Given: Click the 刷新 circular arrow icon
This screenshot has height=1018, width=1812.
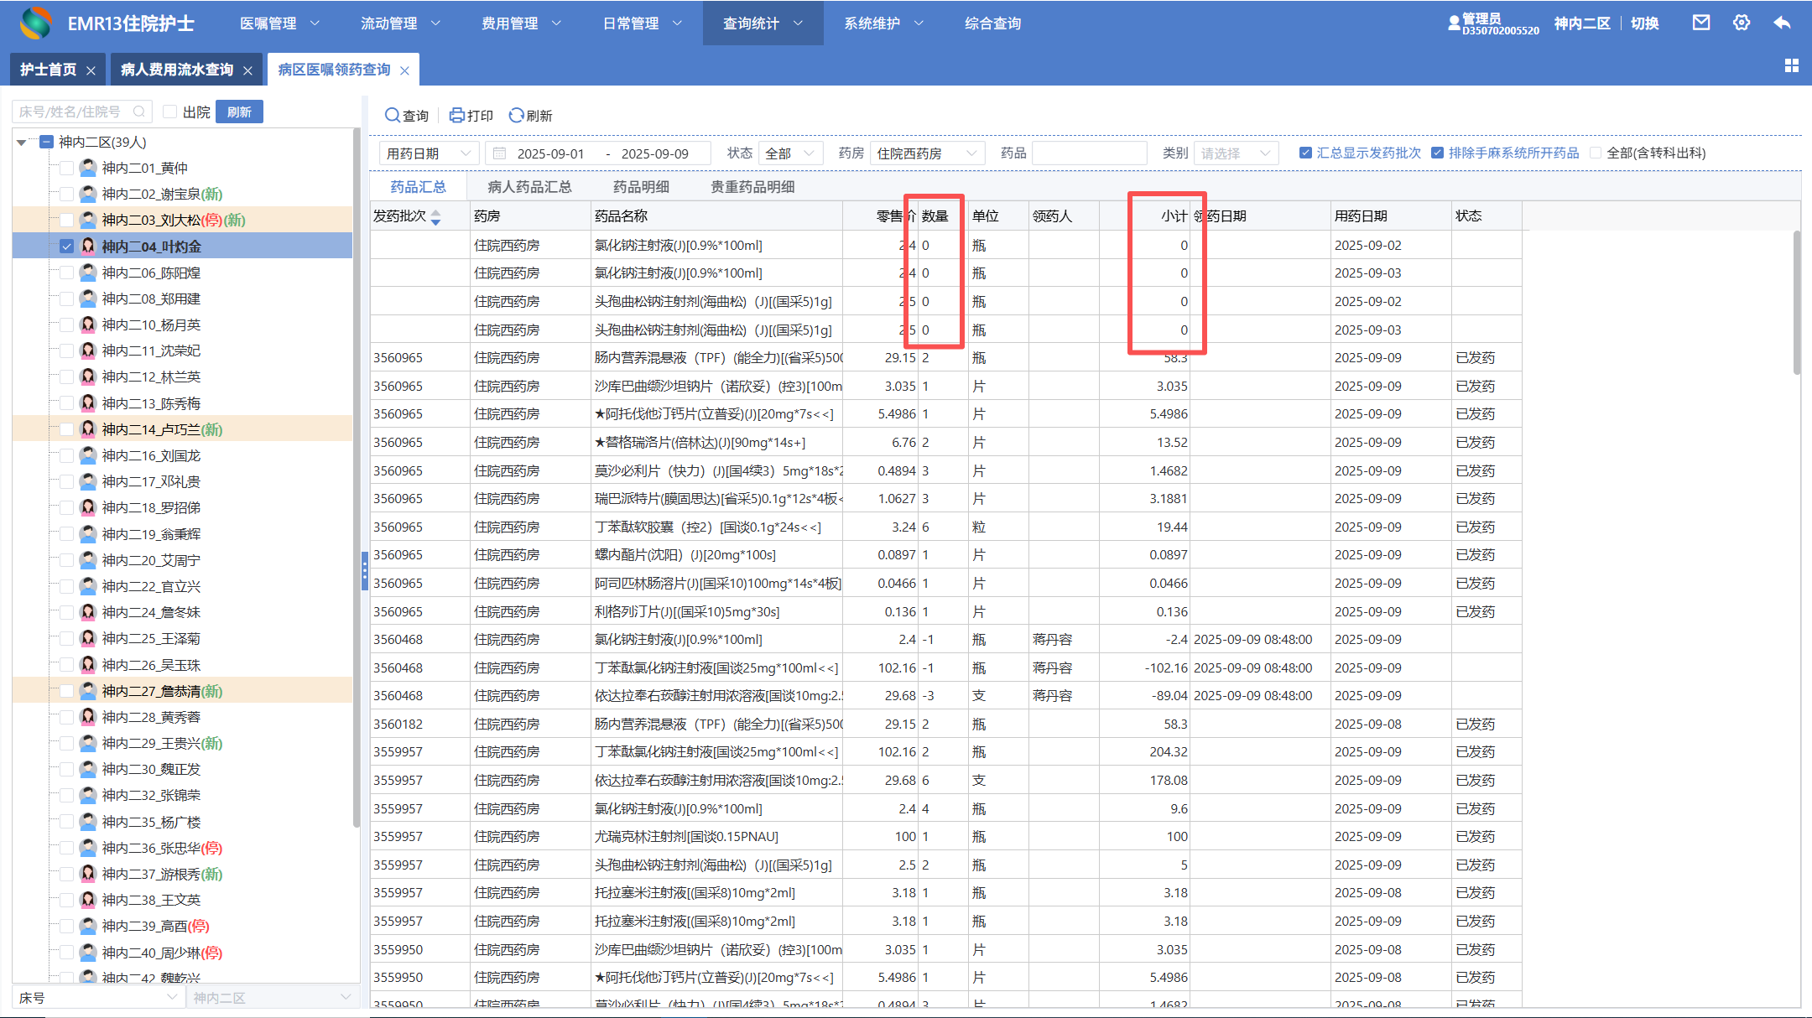Looking at the screenshot, I should click(517, 115).
